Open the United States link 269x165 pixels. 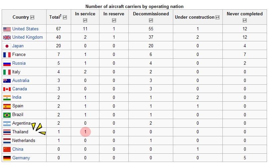[x=25, y=29]
